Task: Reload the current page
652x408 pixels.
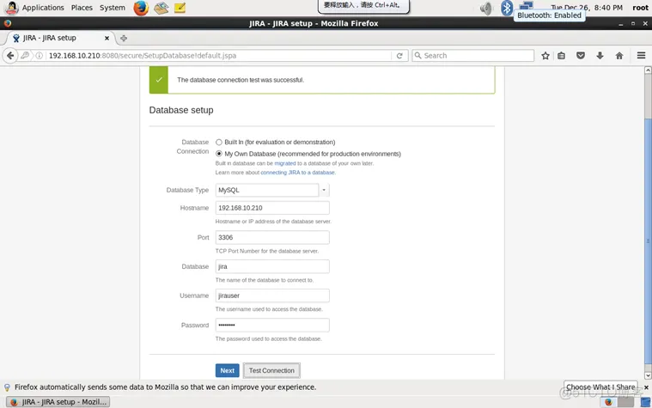Action: [x=399, y=55]
